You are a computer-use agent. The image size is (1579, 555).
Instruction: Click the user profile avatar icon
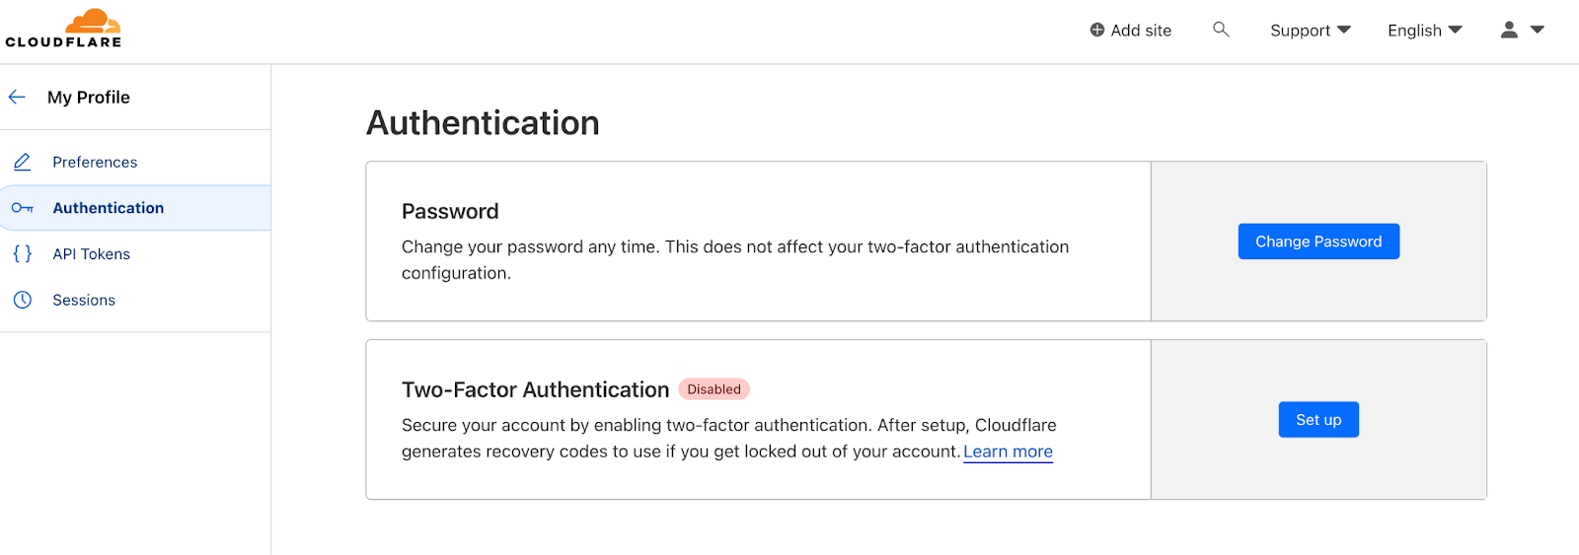(x=1509, y=30)
